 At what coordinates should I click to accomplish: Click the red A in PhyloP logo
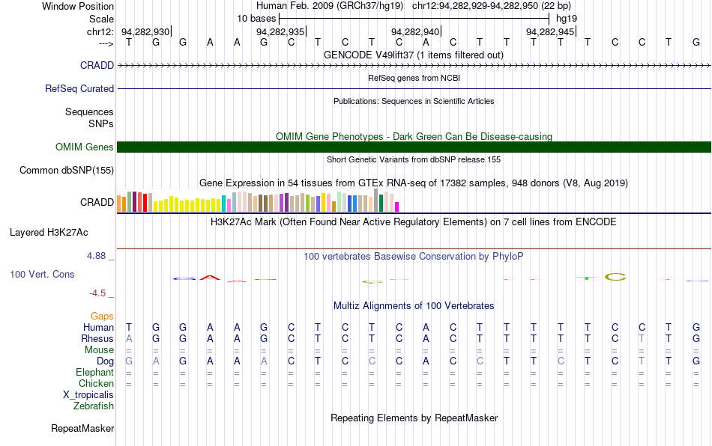coord(209,277)
